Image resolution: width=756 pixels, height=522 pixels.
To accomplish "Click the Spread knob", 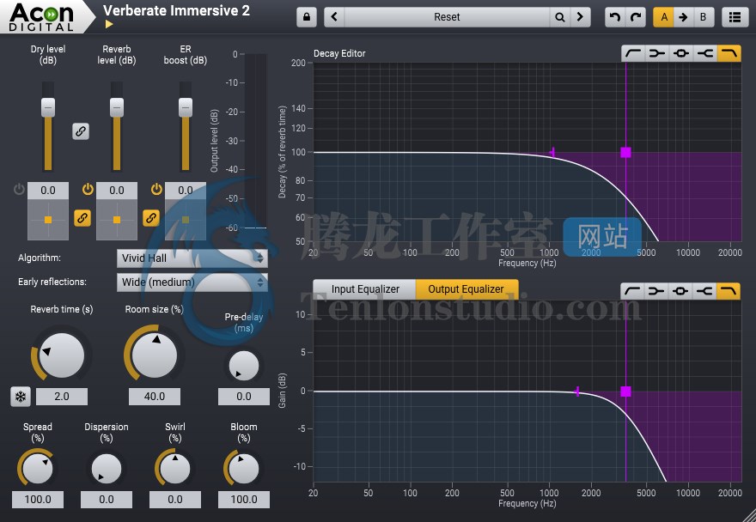I will (x=38, y=468).
